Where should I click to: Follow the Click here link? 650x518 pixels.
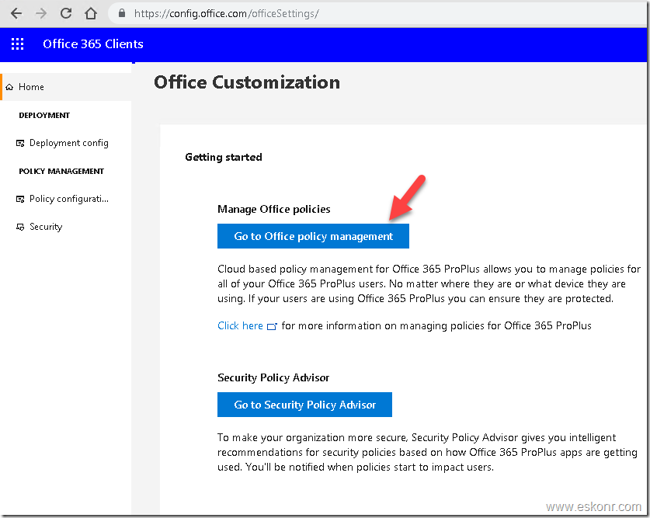coord(240,325)
